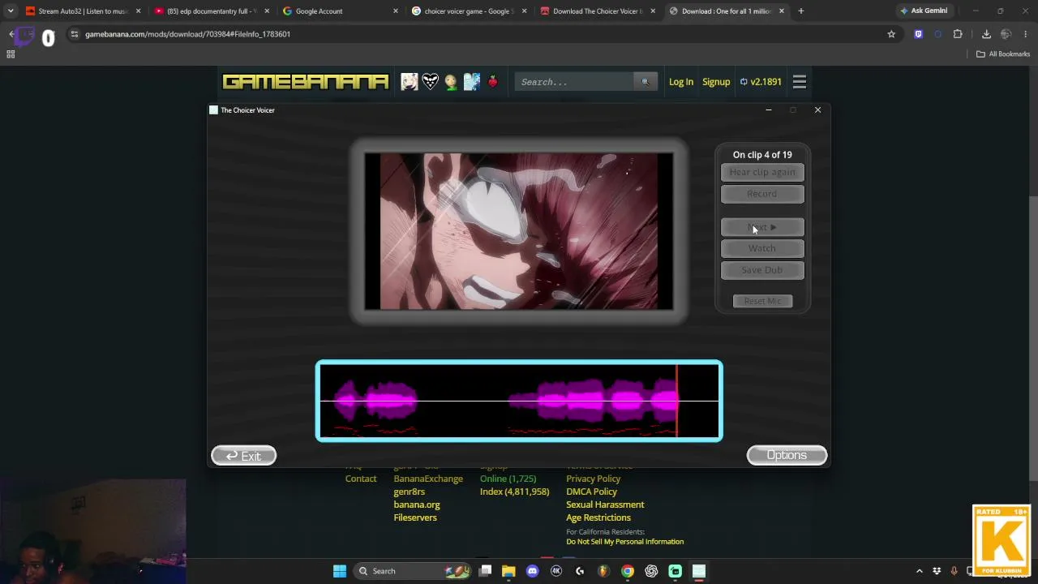This screenshot has width=1038, height=584.
Task: Click Do Not Sell My Personal Information
Action: 625,542
